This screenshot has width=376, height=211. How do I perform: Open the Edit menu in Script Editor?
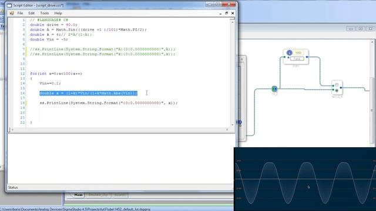(x=31, y=13)
